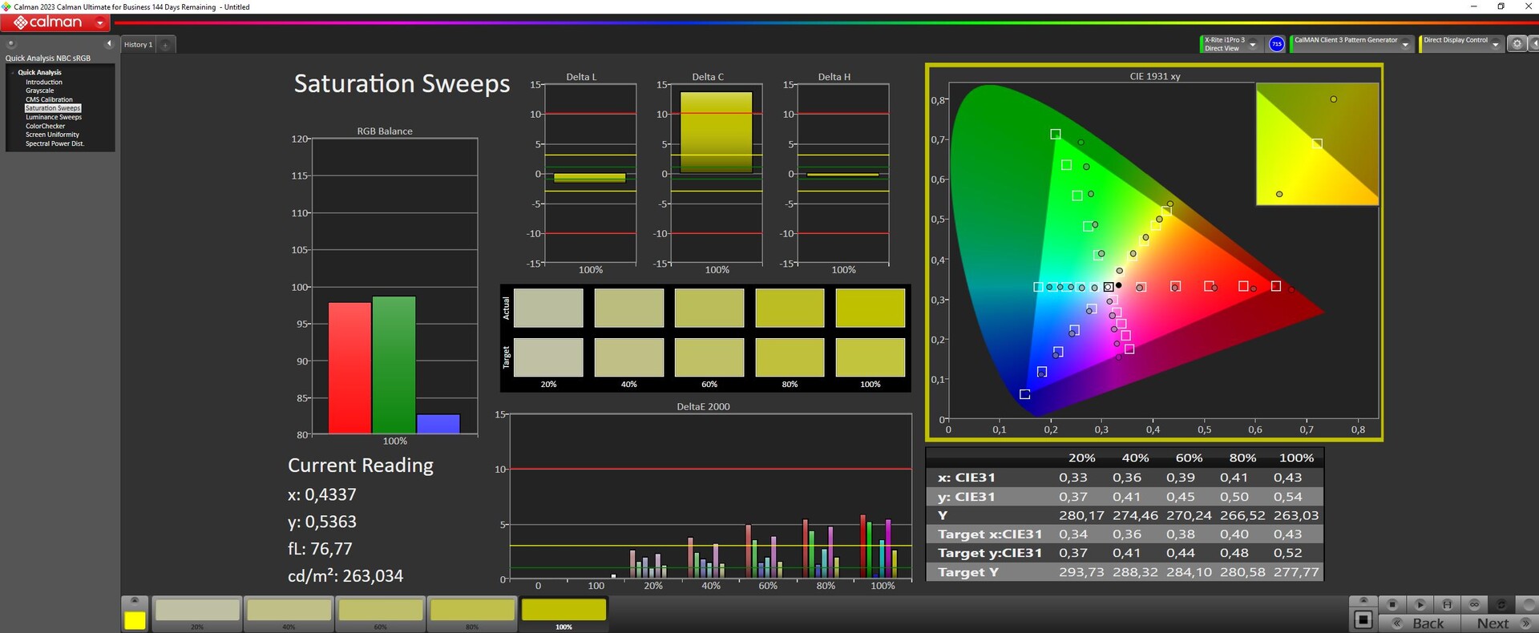Click the stop measurement icon
The width and height of the screenshot is (1539, 633).
tap(1392, 604)
